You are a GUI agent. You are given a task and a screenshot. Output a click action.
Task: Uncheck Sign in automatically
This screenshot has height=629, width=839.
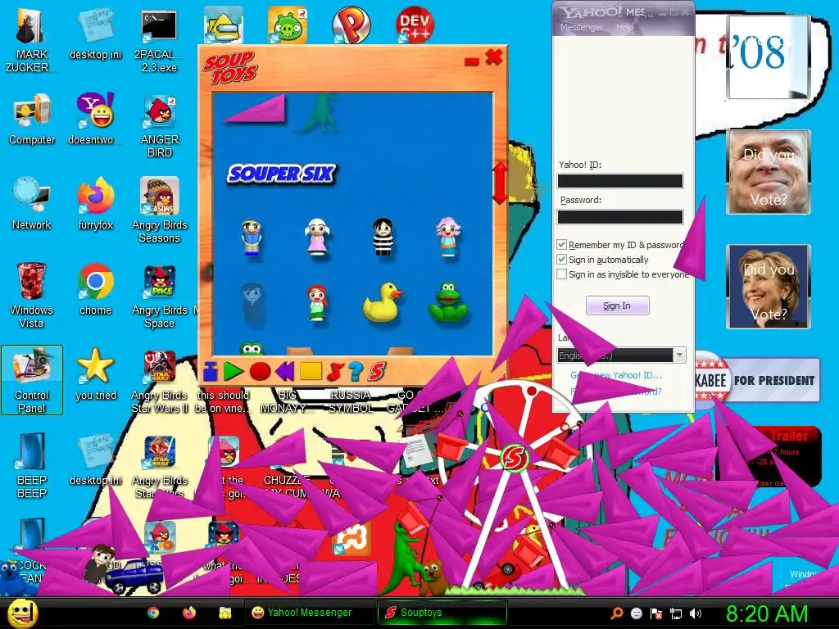(x=561, y=260)
